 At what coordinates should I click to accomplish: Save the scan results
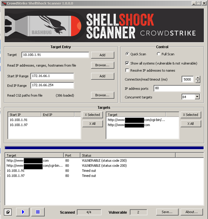coord(167,212)
